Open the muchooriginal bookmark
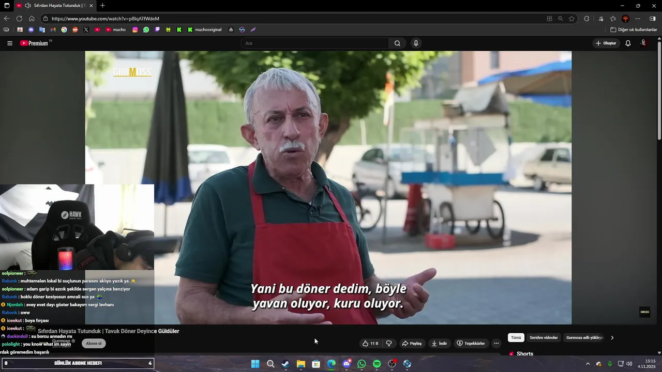This screenshot has width=662, height=372. 205,30
